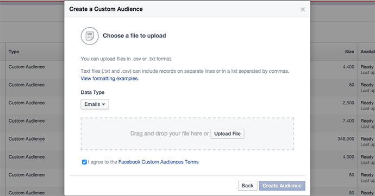
Task: Click the drag and drop file area
Action: coord(187,134)
